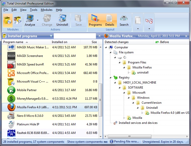The width and height of the screenshot is (191, 146).
Task: Toggle the Details layout panel
Action: (110, 20)
